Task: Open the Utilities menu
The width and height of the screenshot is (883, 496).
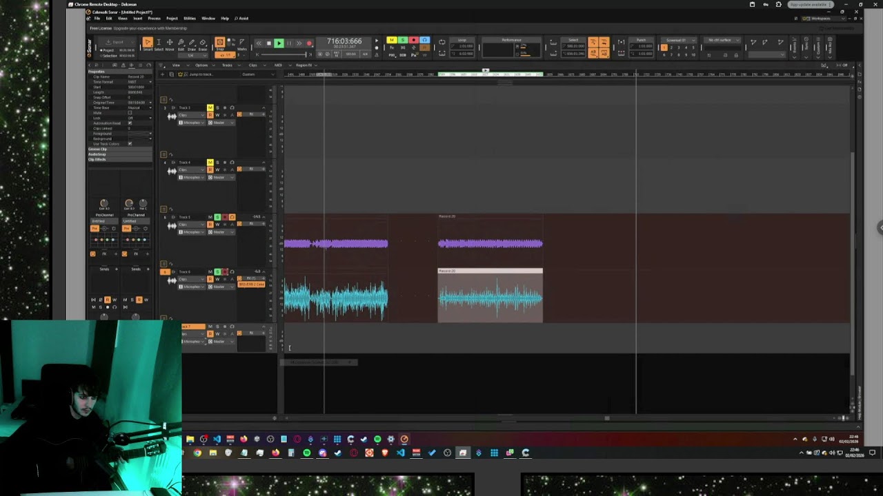Action: 190,19
